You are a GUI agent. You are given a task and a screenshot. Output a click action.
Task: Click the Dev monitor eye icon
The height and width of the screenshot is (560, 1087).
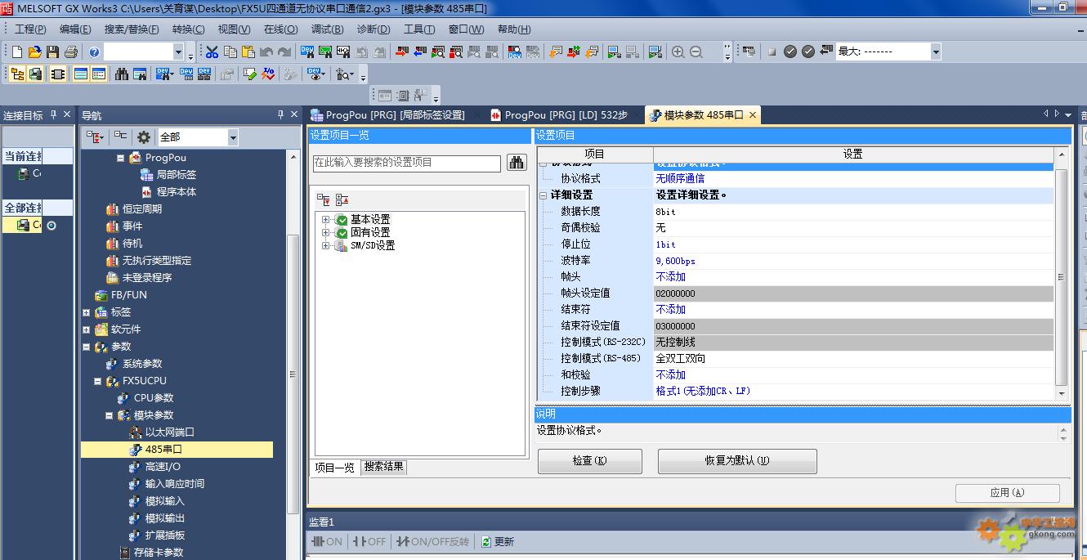pyautogui.click(x=316, y=74)
